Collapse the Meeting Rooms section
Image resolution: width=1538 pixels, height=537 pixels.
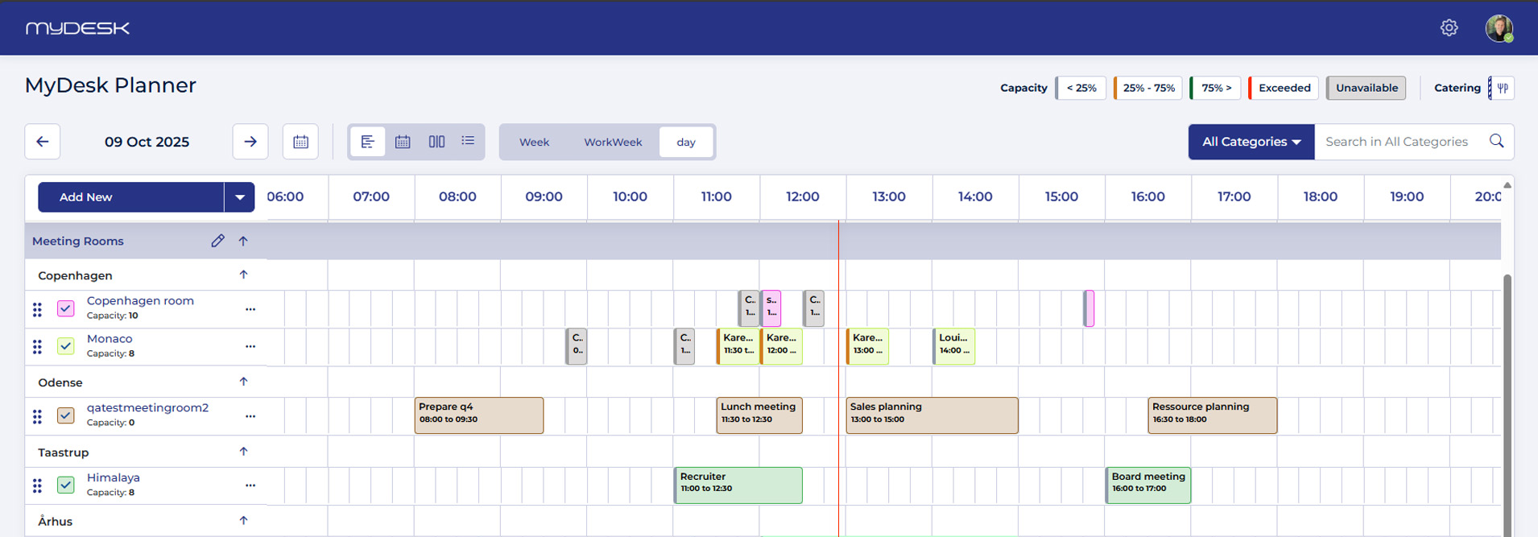click(243, 241)
